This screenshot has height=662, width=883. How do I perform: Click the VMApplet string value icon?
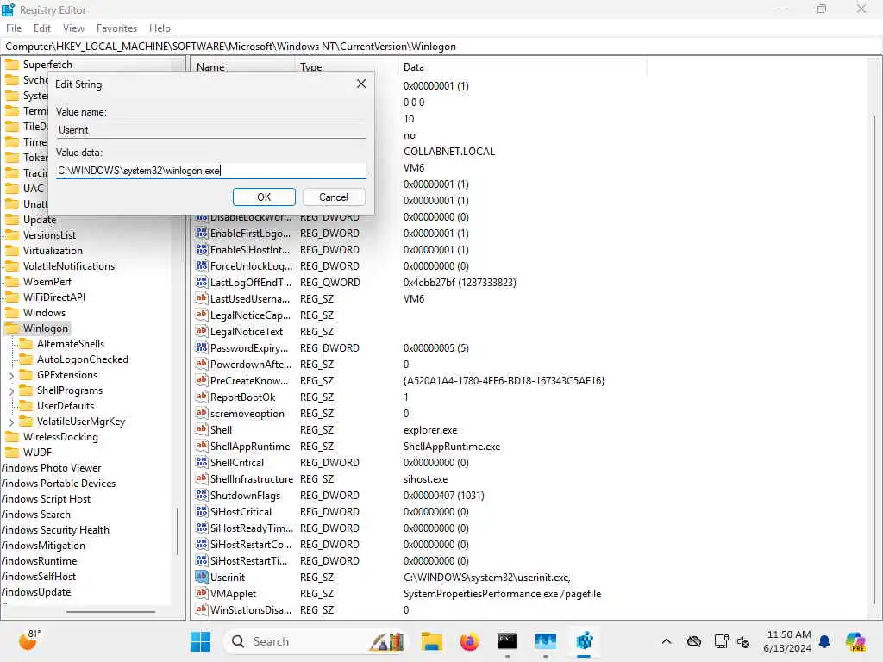pos(202,593)
